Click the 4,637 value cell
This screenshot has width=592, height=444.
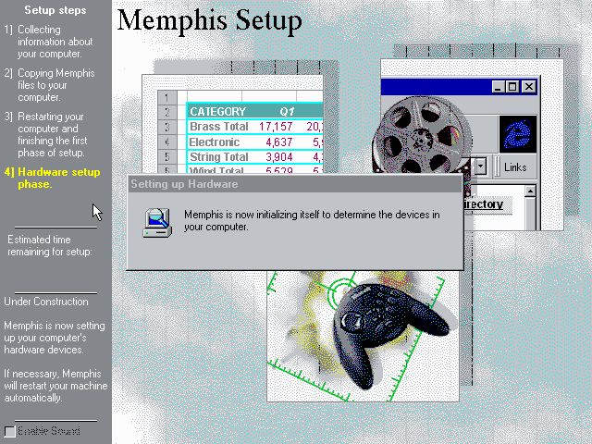279,142
